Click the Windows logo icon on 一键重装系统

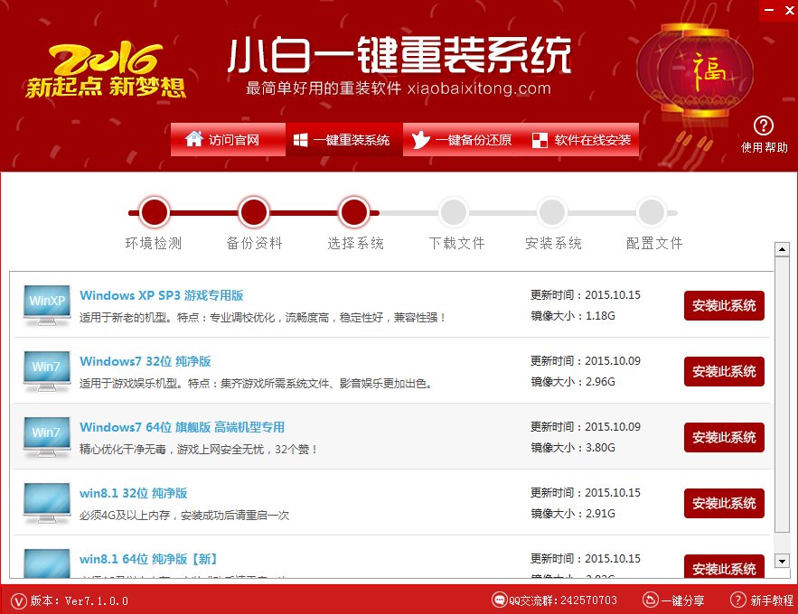299,139
